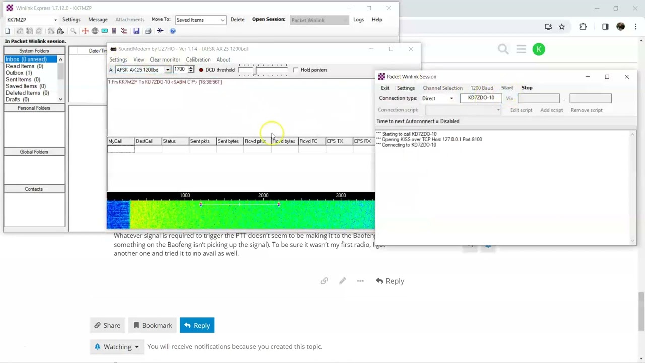Adjust the 1700 frequency spinner arrows

pos(190,69)
